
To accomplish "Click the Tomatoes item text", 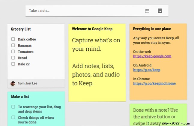I will coord(25,52).
